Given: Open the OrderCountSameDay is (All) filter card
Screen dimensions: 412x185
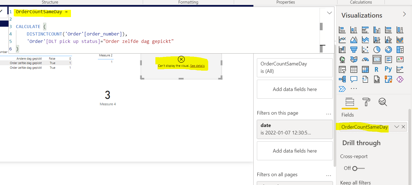Looking at the screenshot, I should pyautogui.click(x=295, y=67).
